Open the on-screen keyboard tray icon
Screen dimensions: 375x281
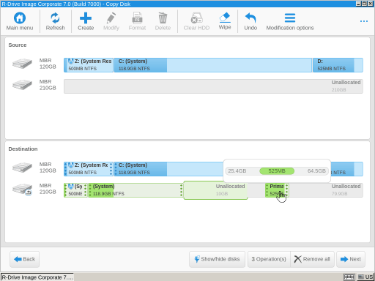349,277
